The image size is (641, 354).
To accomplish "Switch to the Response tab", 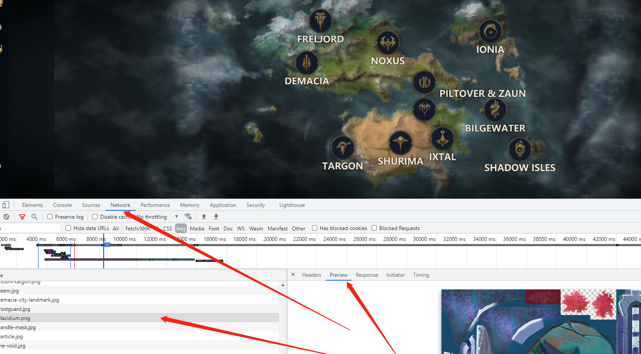I will point(367,275).
